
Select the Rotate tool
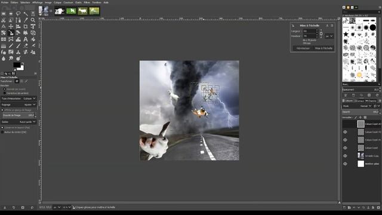[x=4, y=33]
